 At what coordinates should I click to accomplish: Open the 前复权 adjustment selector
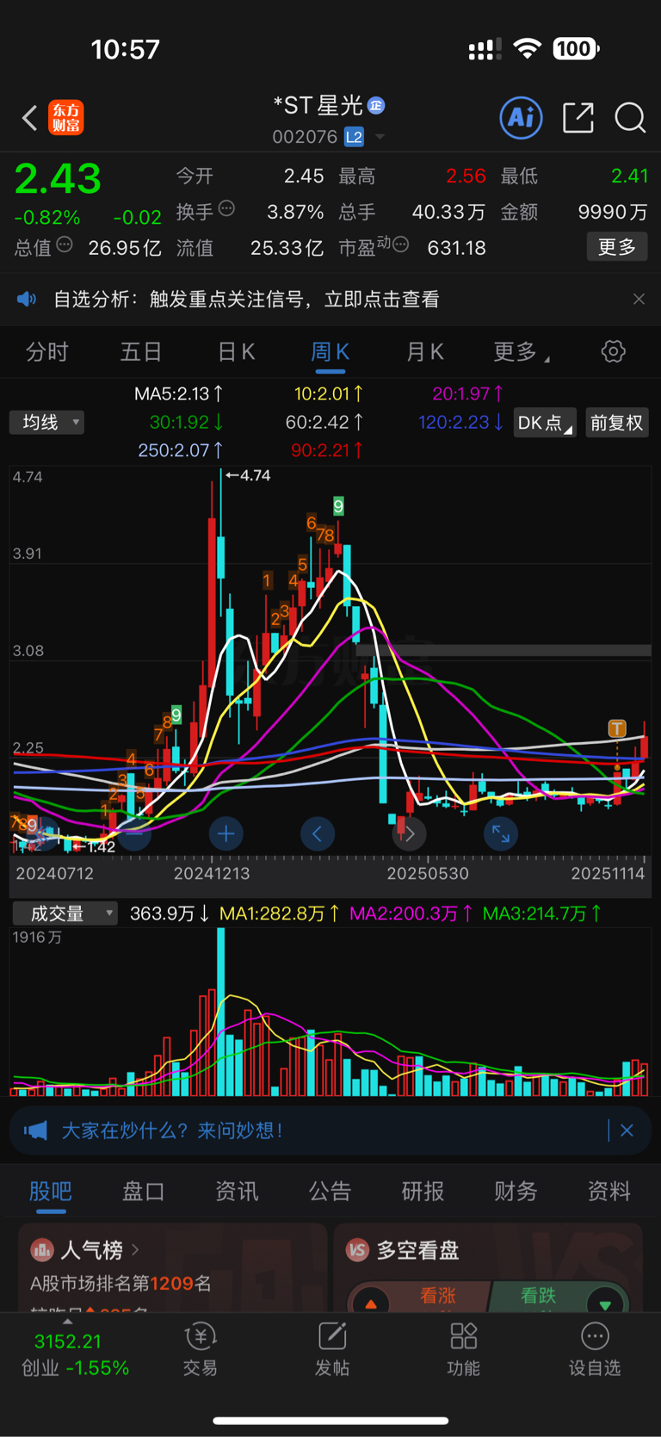(617, 423)
